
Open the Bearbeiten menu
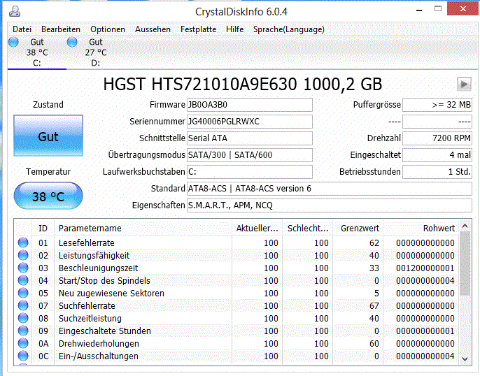click(x=61, y=29)
